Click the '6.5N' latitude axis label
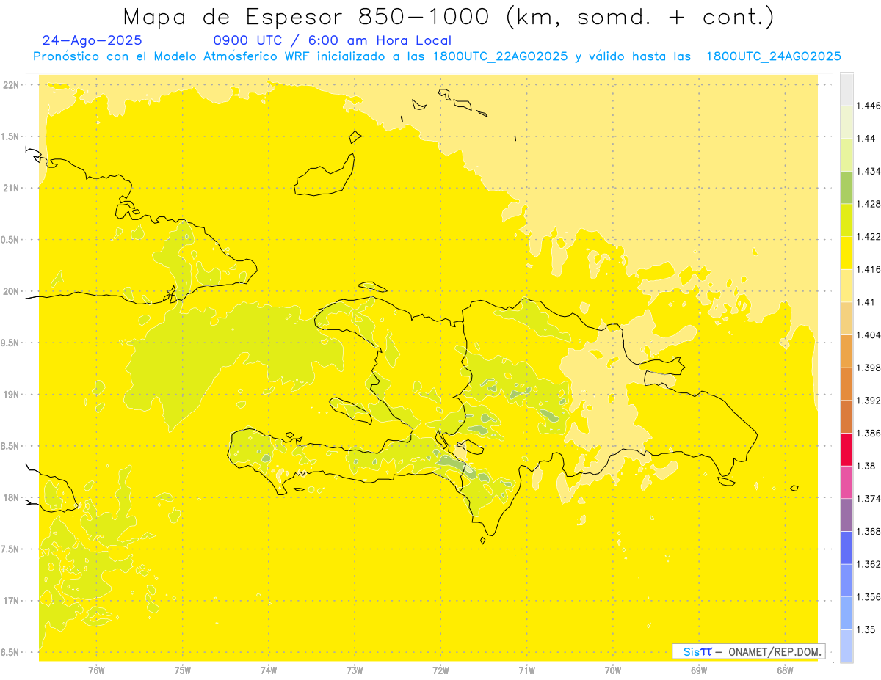The height and width of the screenshot is (680, 881). [11, 652]
